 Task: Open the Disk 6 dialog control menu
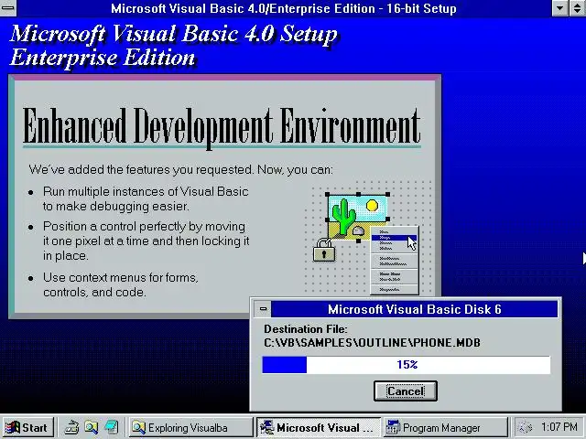point(263,309)
